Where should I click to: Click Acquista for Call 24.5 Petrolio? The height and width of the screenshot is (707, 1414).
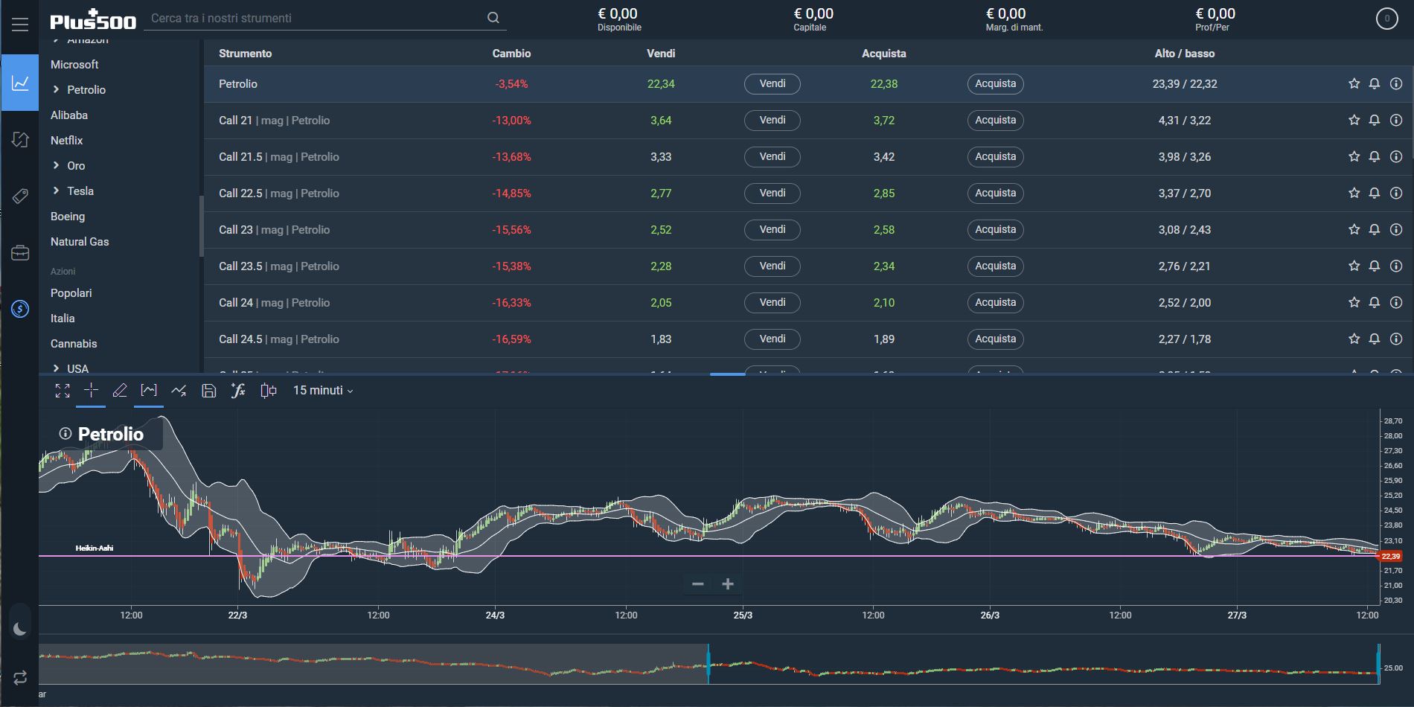pyautogui.click(x=996, y=339)
